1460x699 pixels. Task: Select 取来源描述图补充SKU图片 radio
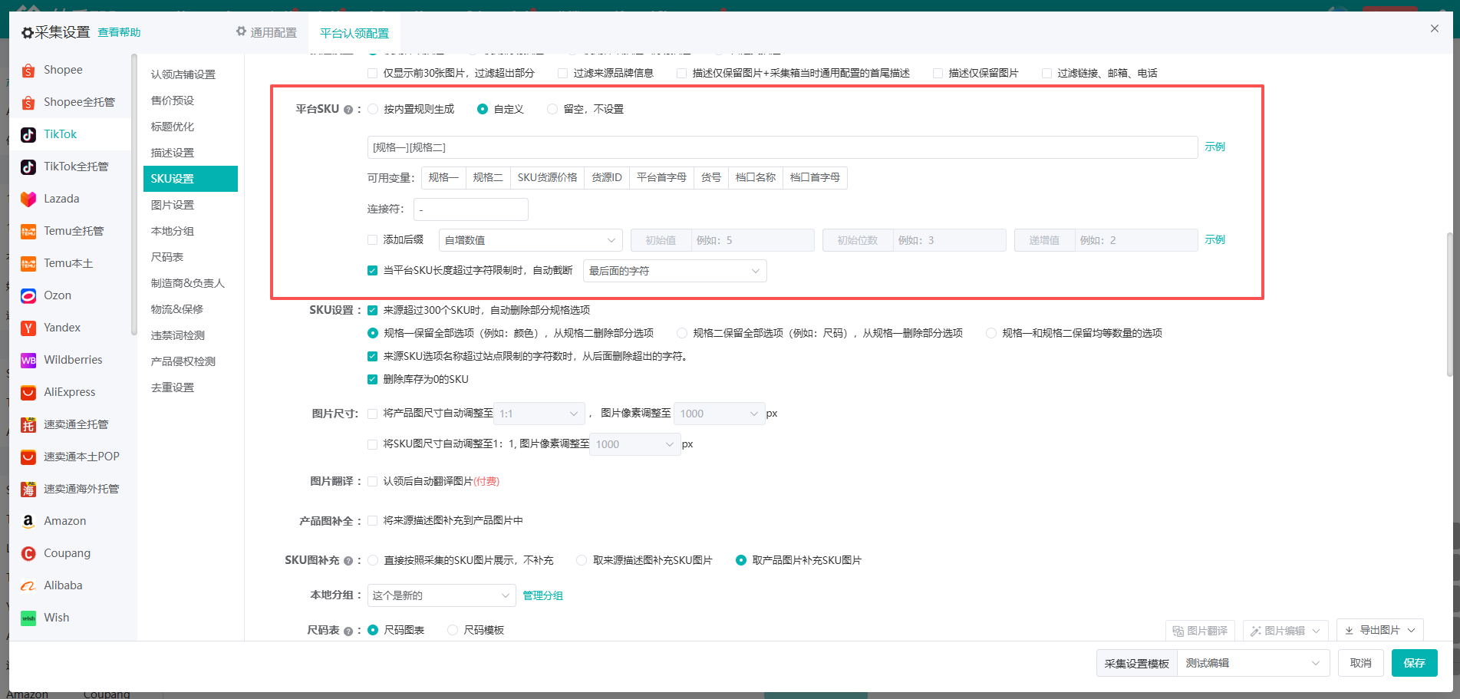[582, 560]
